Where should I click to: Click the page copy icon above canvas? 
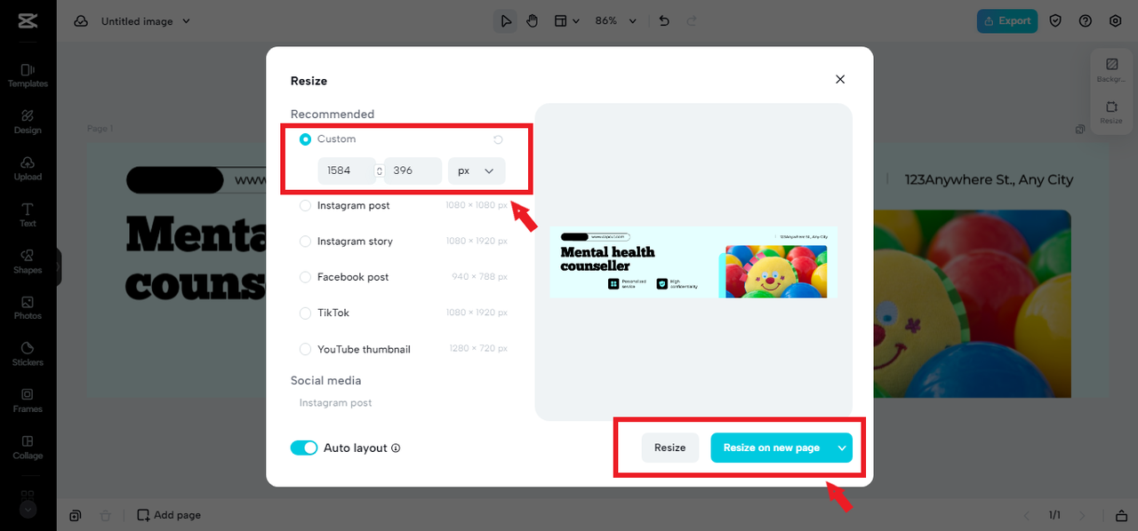[x=1080, y=129]
